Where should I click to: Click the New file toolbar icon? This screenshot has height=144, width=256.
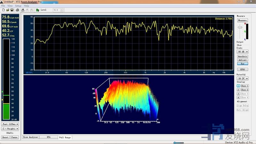pos(3,10)
